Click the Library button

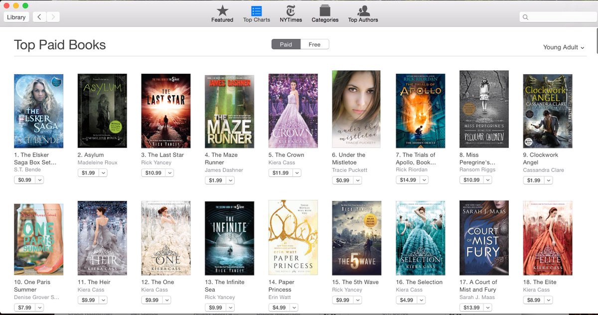pos(16,17)
